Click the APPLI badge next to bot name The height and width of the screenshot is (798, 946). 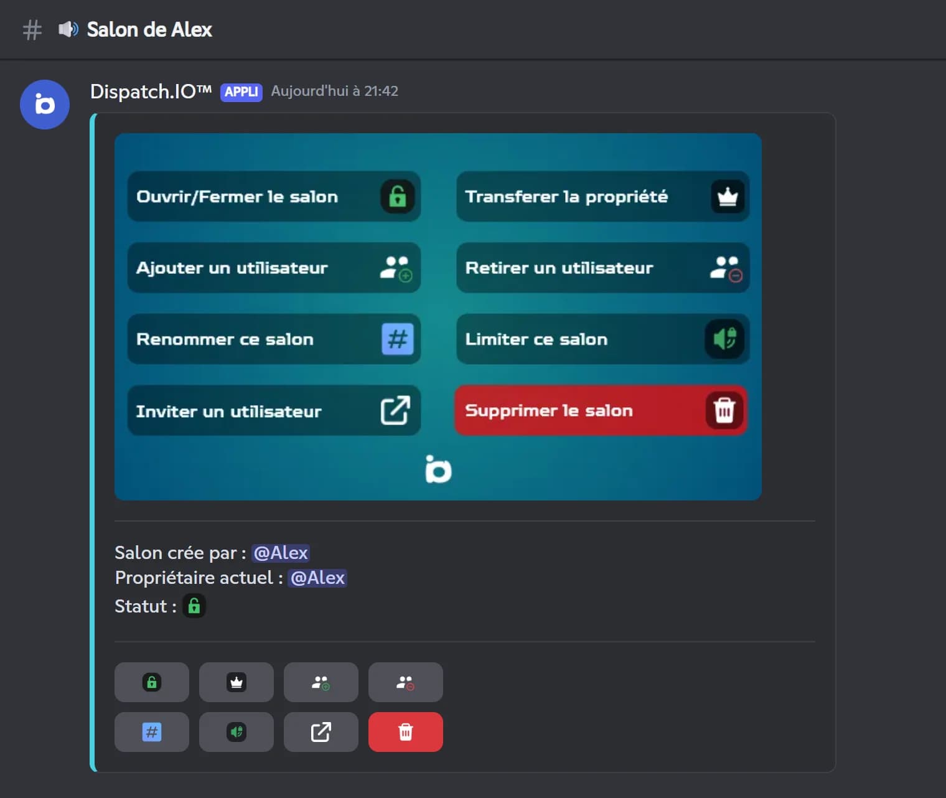(x=241, y=92)
